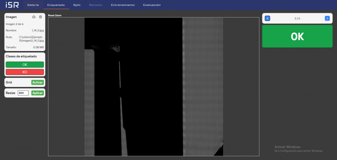Go to the previous image arrow

coord(268,18)
